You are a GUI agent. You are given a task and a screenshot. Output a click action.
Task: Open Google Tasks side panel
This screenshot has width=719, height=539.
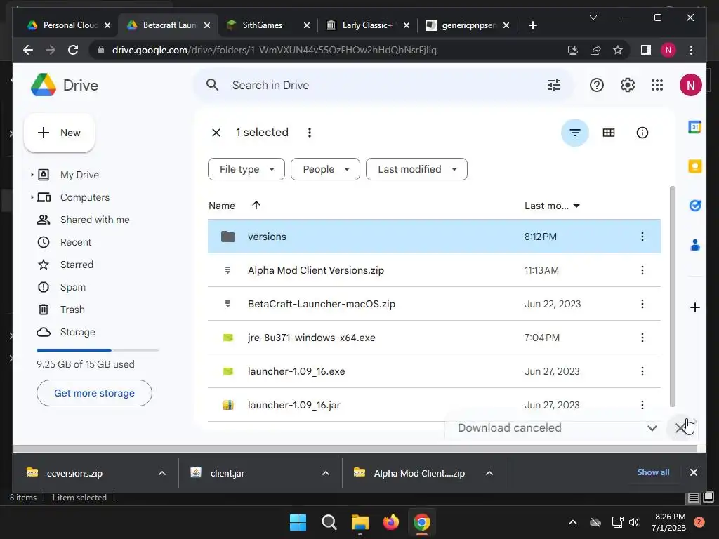694,206
